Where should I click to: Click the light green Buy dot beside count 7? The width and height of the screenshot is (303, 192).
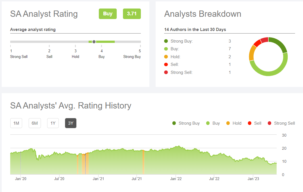[166, 49]
